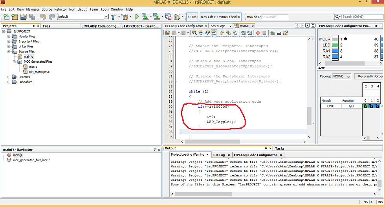
Task: Click the Build Project hammer icon
Action: pyautogui.click(x=113, y=16)
